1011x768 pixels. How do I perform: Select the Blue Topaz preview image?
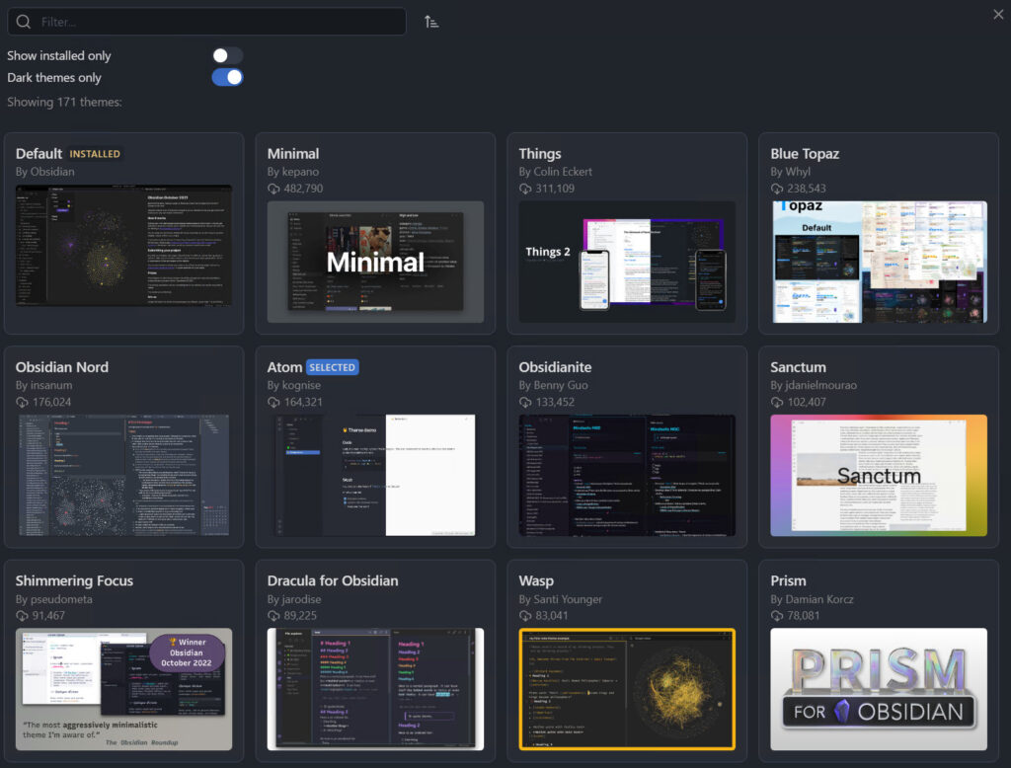879,262
